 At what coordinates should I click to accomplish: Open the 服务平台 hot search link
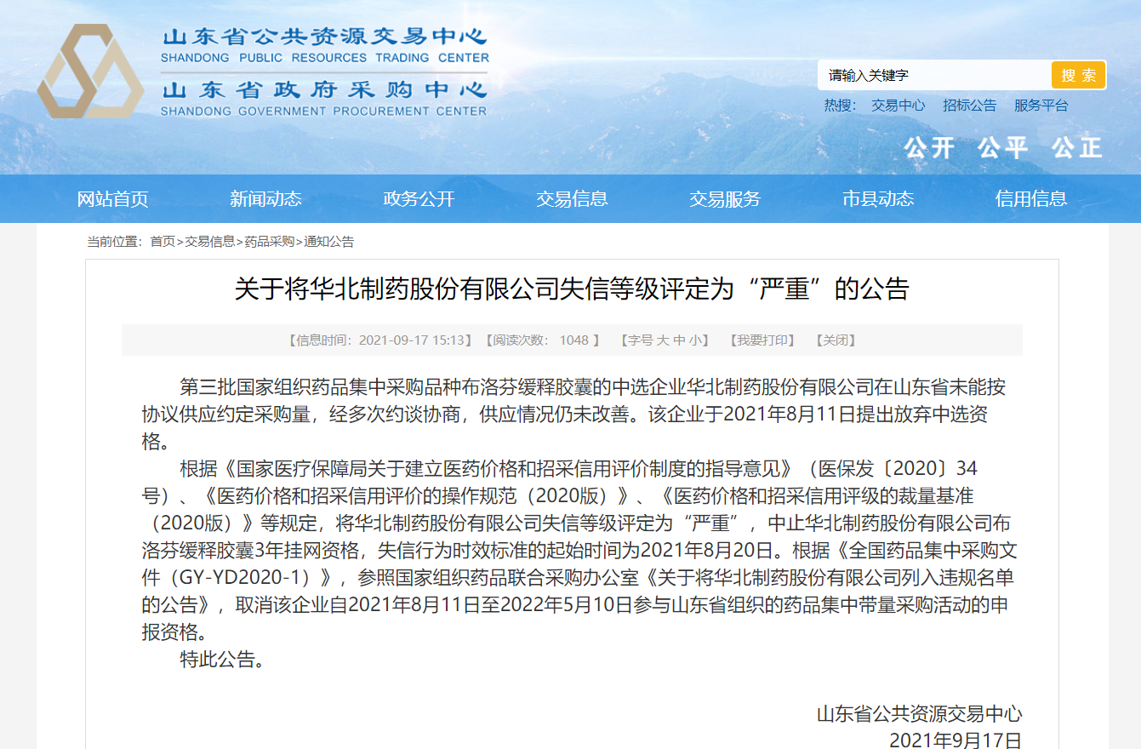(1041, 105)
